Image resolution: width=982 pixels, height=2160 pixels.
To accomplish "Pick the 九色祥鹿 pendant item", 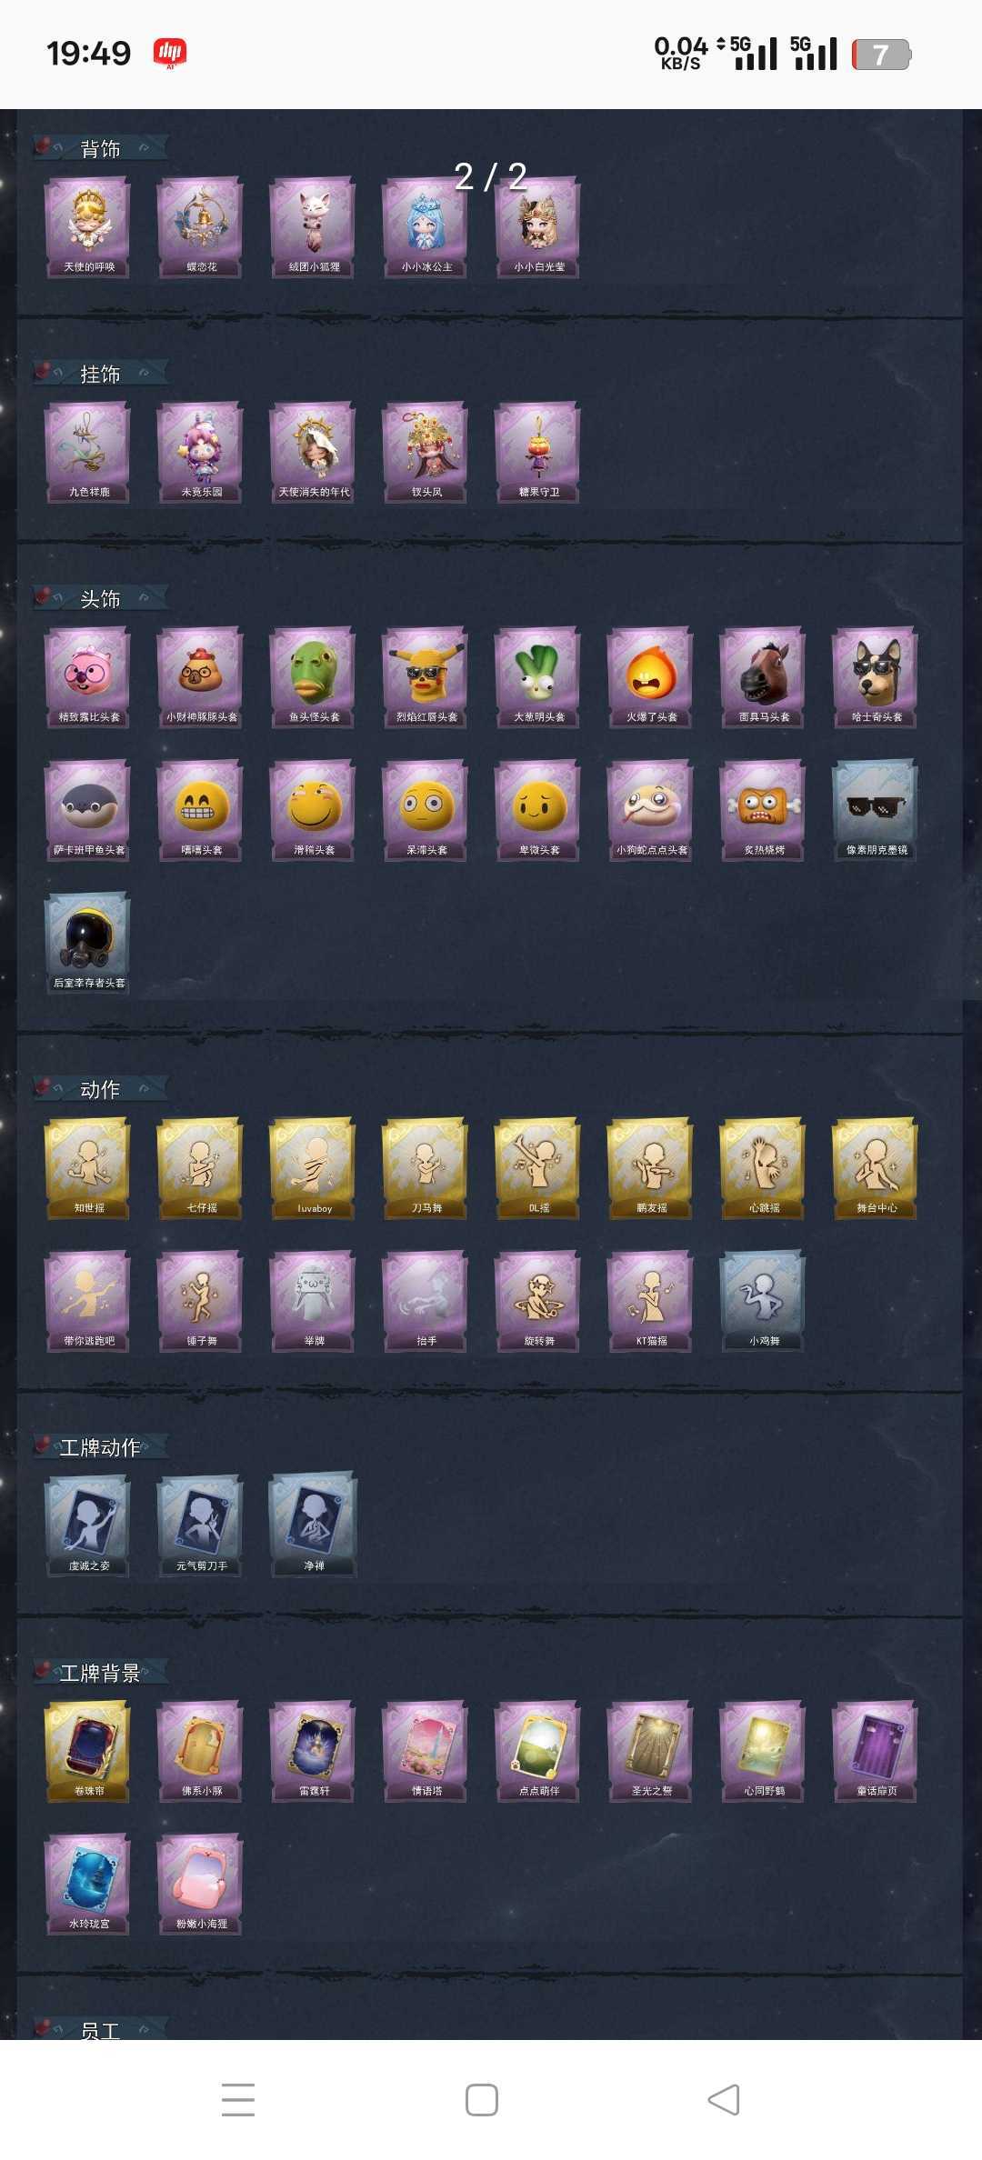I will [x=88, y=453].
